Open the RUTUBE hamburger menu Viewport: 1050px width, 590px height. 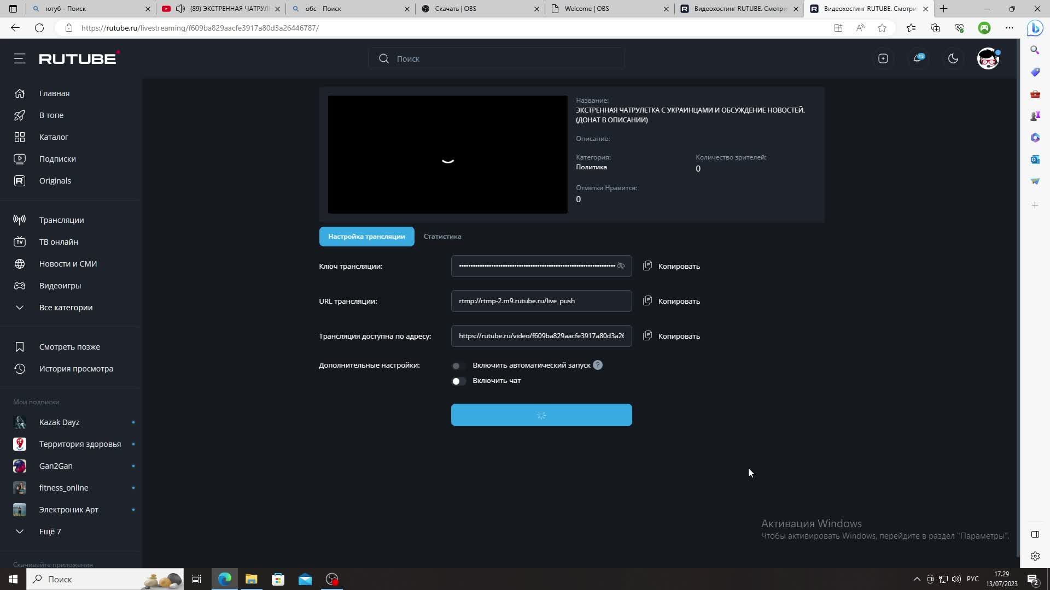point(20,58)
